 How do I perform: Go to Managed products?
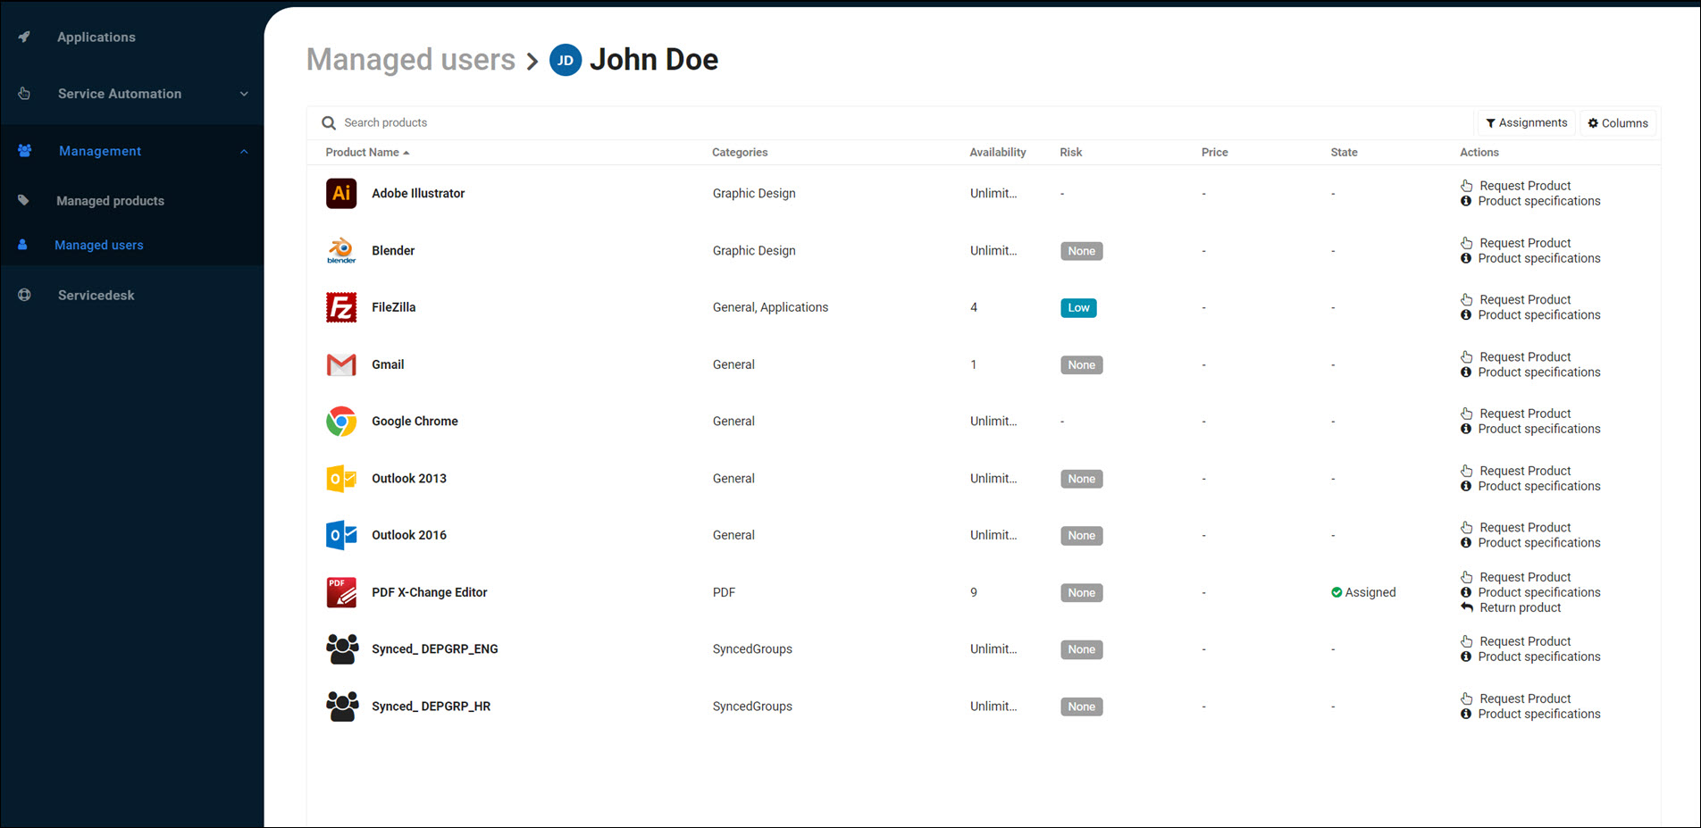(x=110, y=201)
